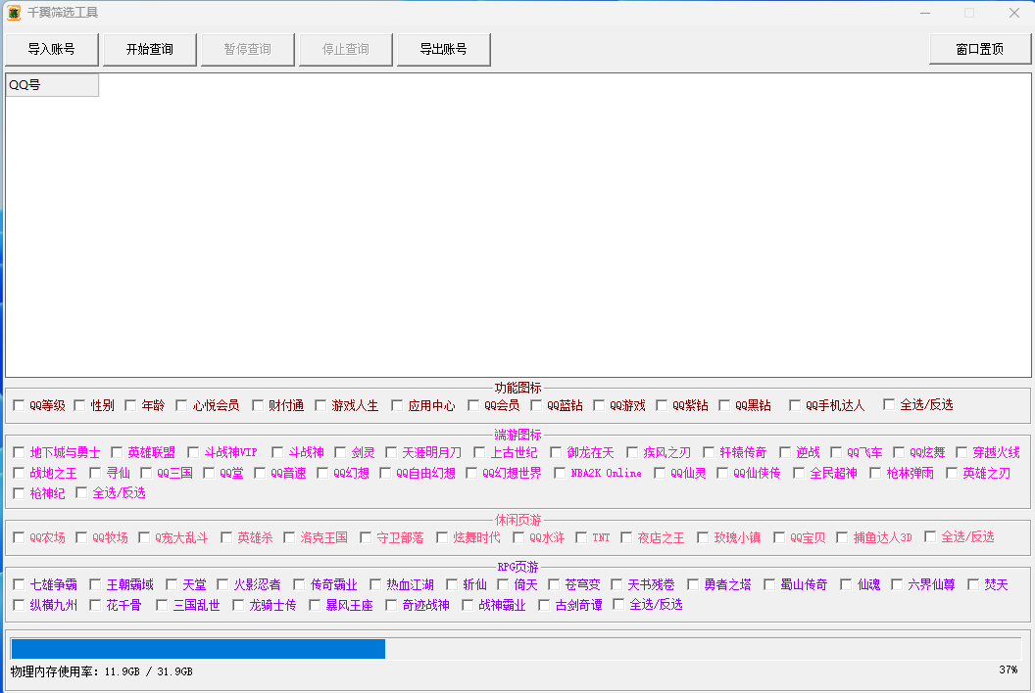Screen dimensions: 1035x693
Task: Enable the 英雄联盟 checkbox
Action: pyautogui.click(x=118, y=452)
